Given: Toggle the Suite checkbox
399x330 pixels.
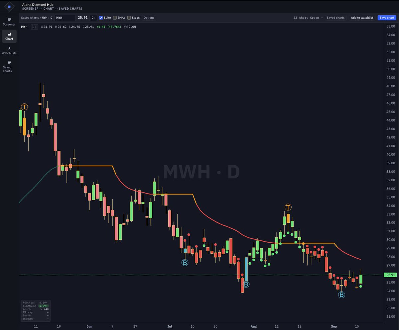Looking at the screenshot, I should (101, 18).
